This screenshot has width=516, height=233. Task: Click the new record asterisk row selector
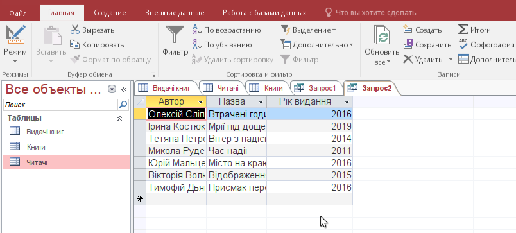point(140,199)
